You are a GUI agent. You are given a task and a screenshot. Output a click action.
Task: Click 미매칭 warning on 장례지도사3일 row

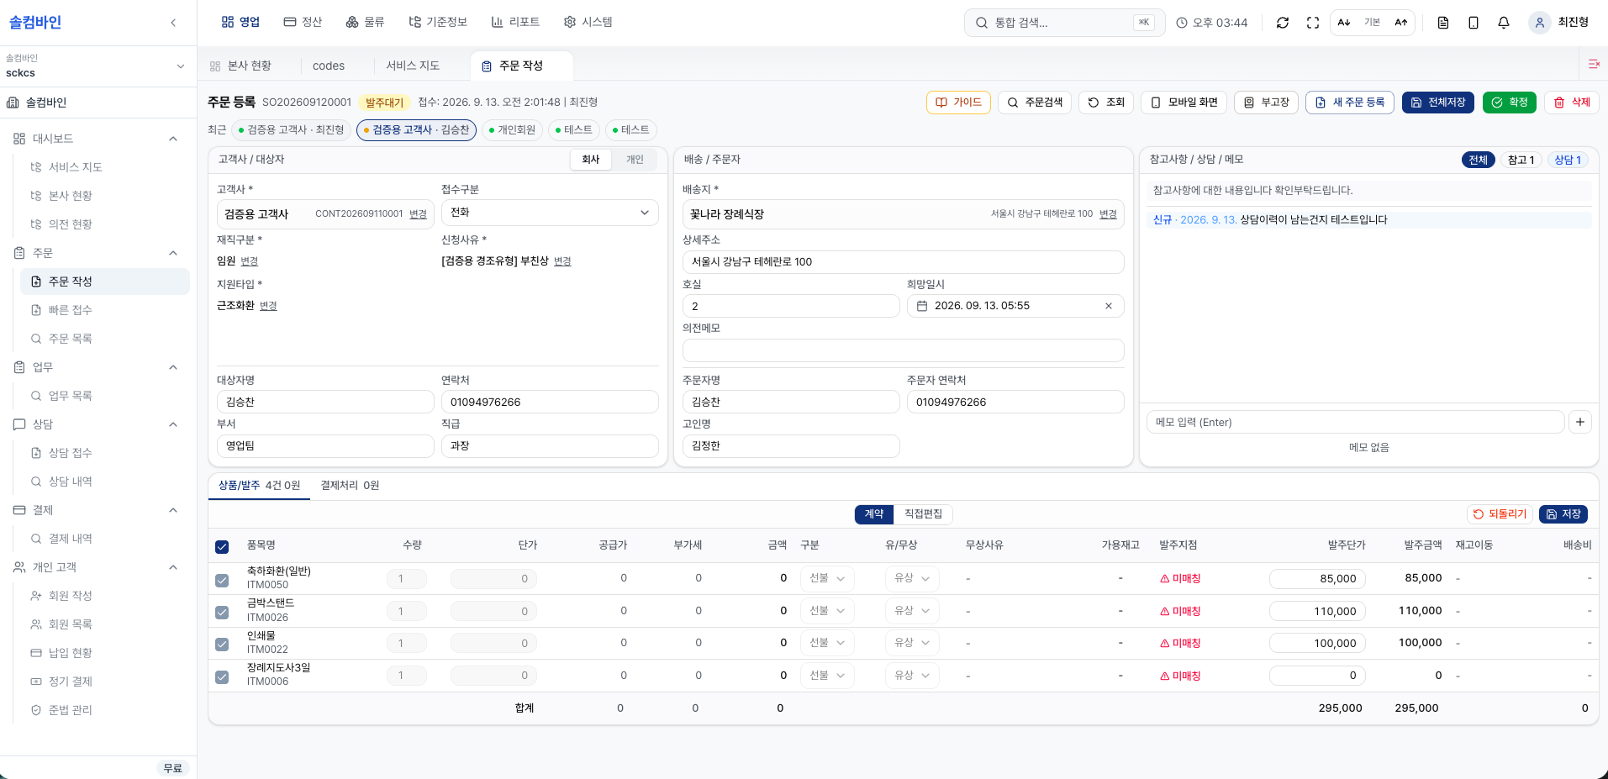point(1180,676)
